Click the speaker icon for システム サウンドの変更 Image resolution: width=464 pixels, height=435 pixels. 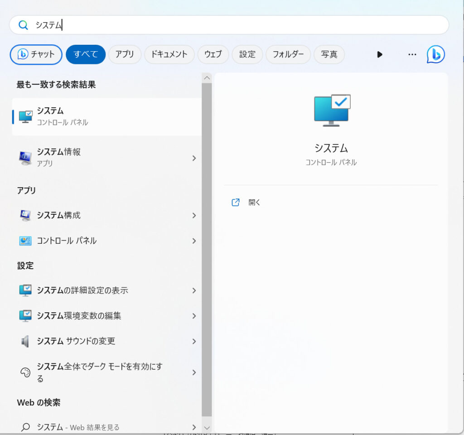(x=25, y=341)
